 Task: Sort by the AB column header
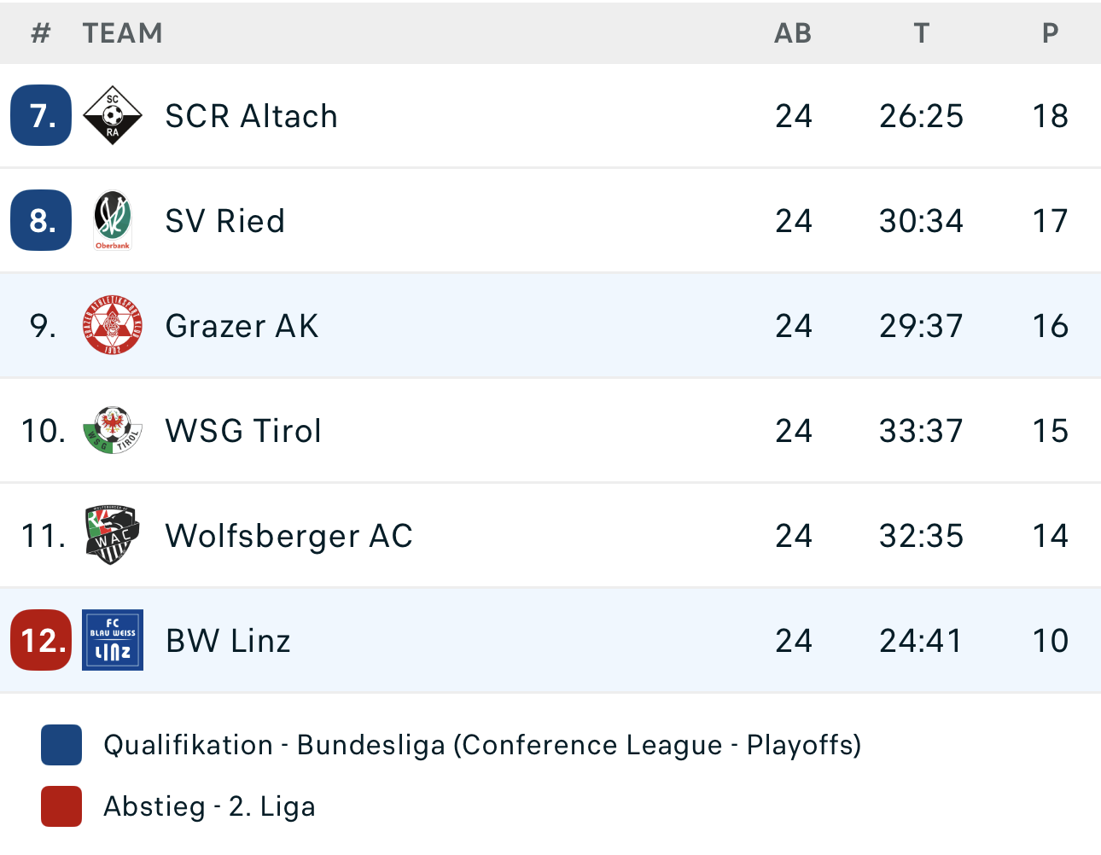click(x=793, y=33)
